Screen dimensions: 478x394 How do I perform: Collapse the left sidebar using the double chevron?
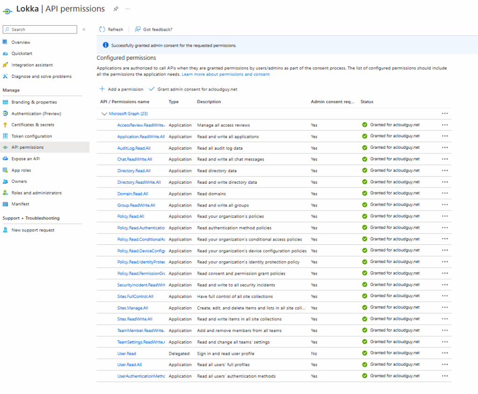84,29
